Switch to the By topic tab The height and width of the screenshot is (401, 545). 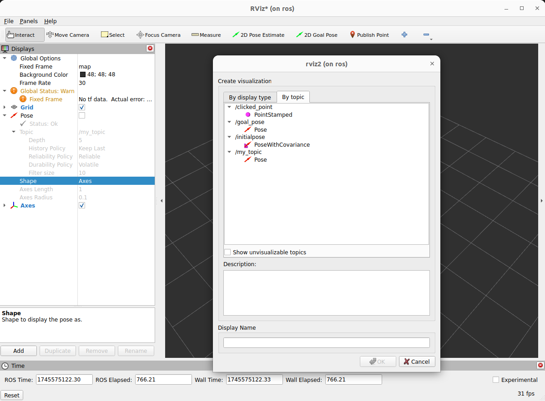pyautogui.click(x=293, y=97)
